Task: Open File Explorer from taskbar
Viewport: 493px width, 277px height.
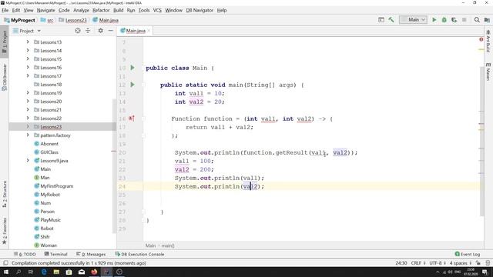Action: point(56,272)
